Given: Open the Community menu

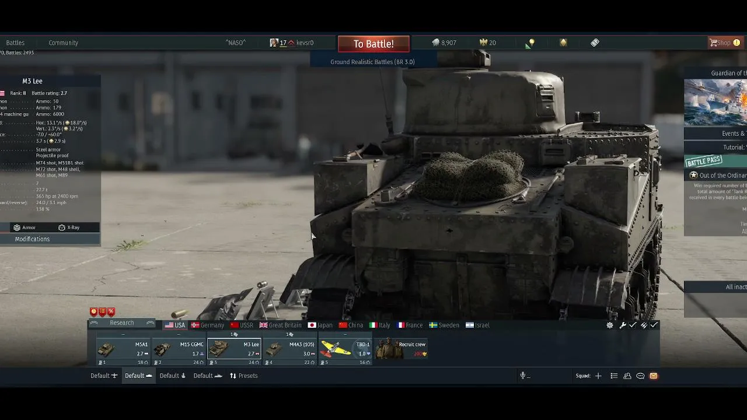Looking at the screenshot, I should (63, 43).
